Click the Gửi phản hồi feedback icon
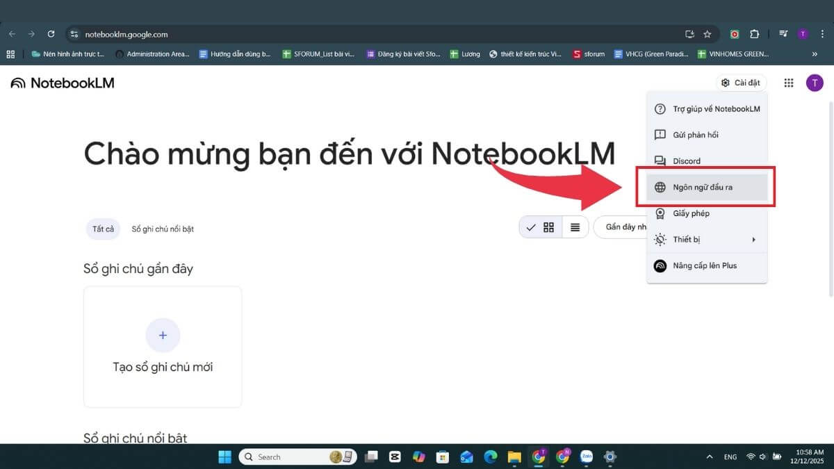 pyautogui.click(x=660, y=135)
